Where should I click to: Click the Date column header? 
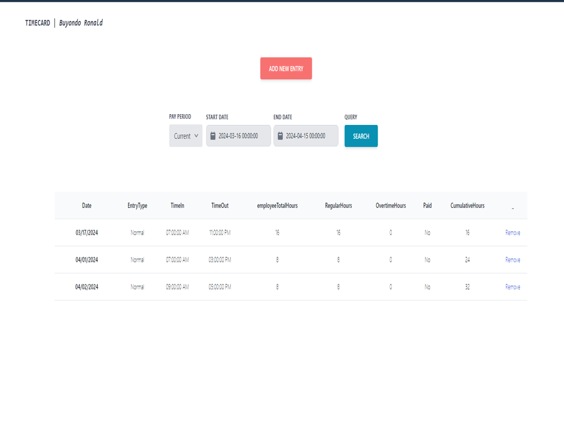[86, 206]
